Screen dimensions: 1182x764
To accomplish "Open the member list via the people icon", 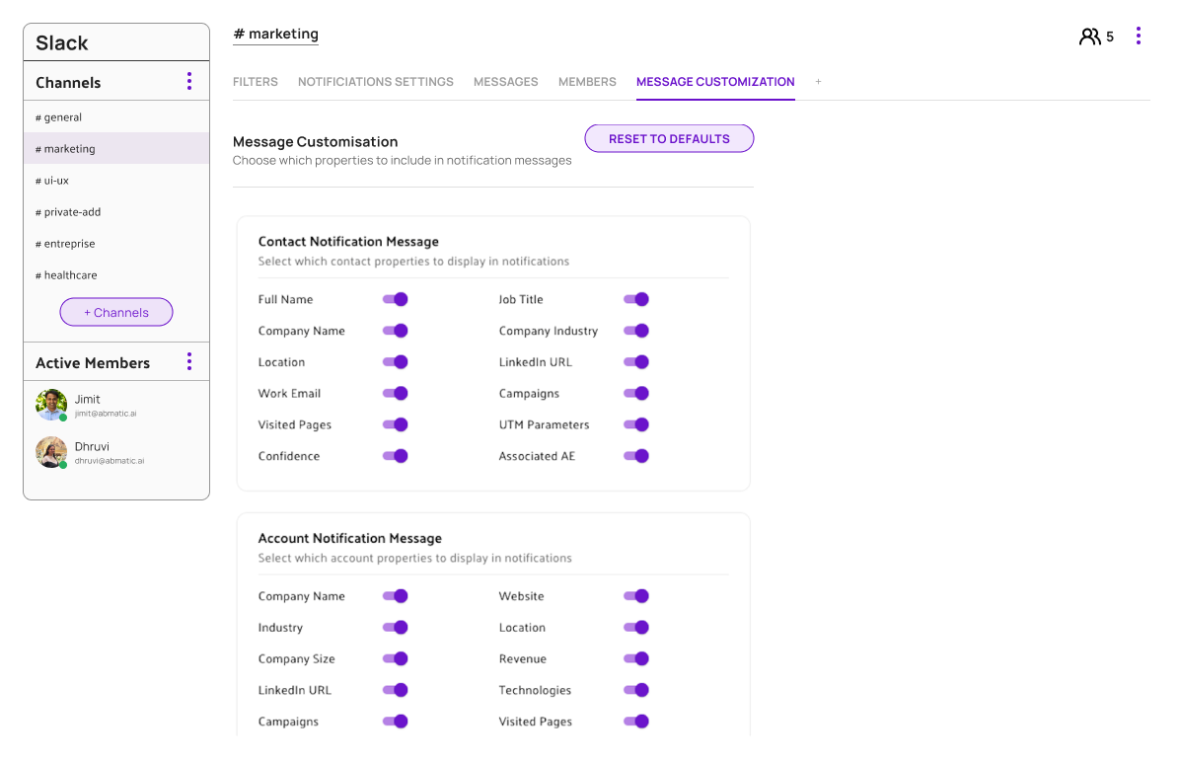I will [x=1090, y=36].
